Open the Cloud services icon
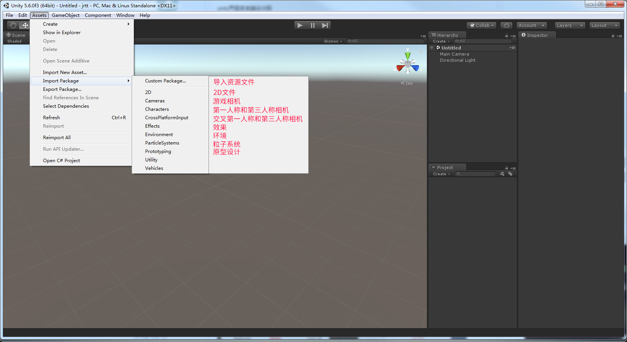This screenshot has height=342, width=627. click(x=506, y=25)
